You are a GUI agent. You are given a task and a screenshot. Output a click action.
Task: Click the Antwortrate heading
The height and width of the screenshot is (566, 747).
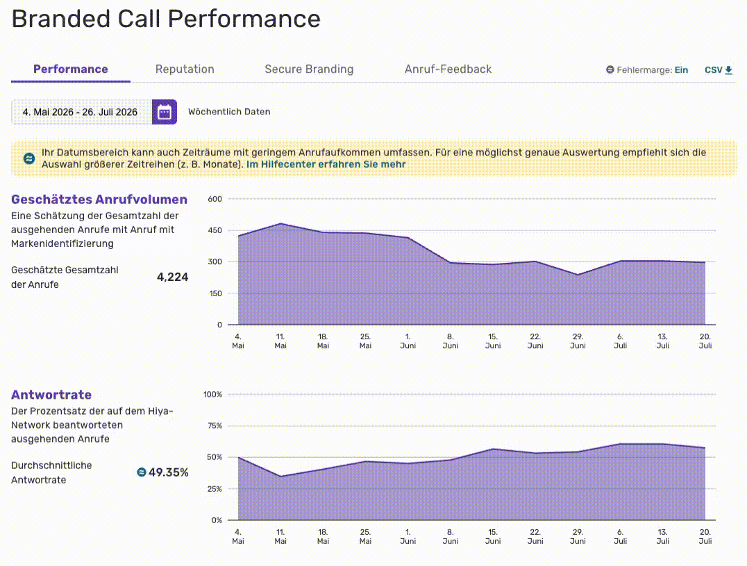(51, 395)
